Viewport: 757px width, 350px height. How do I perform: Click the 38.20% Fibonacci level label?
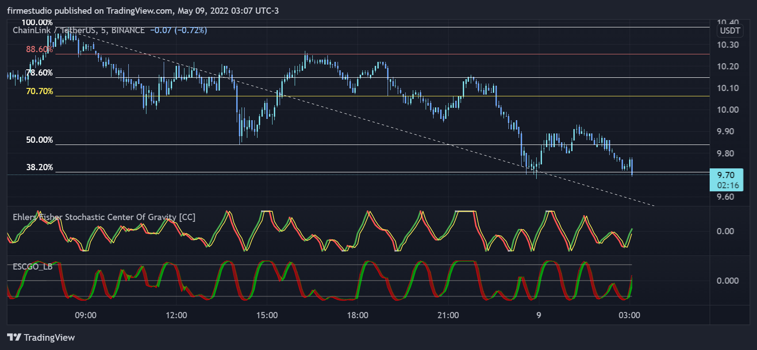coord(39,167)
